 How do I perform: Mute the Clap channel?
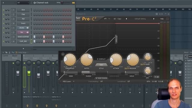click(x=4, y=14)
